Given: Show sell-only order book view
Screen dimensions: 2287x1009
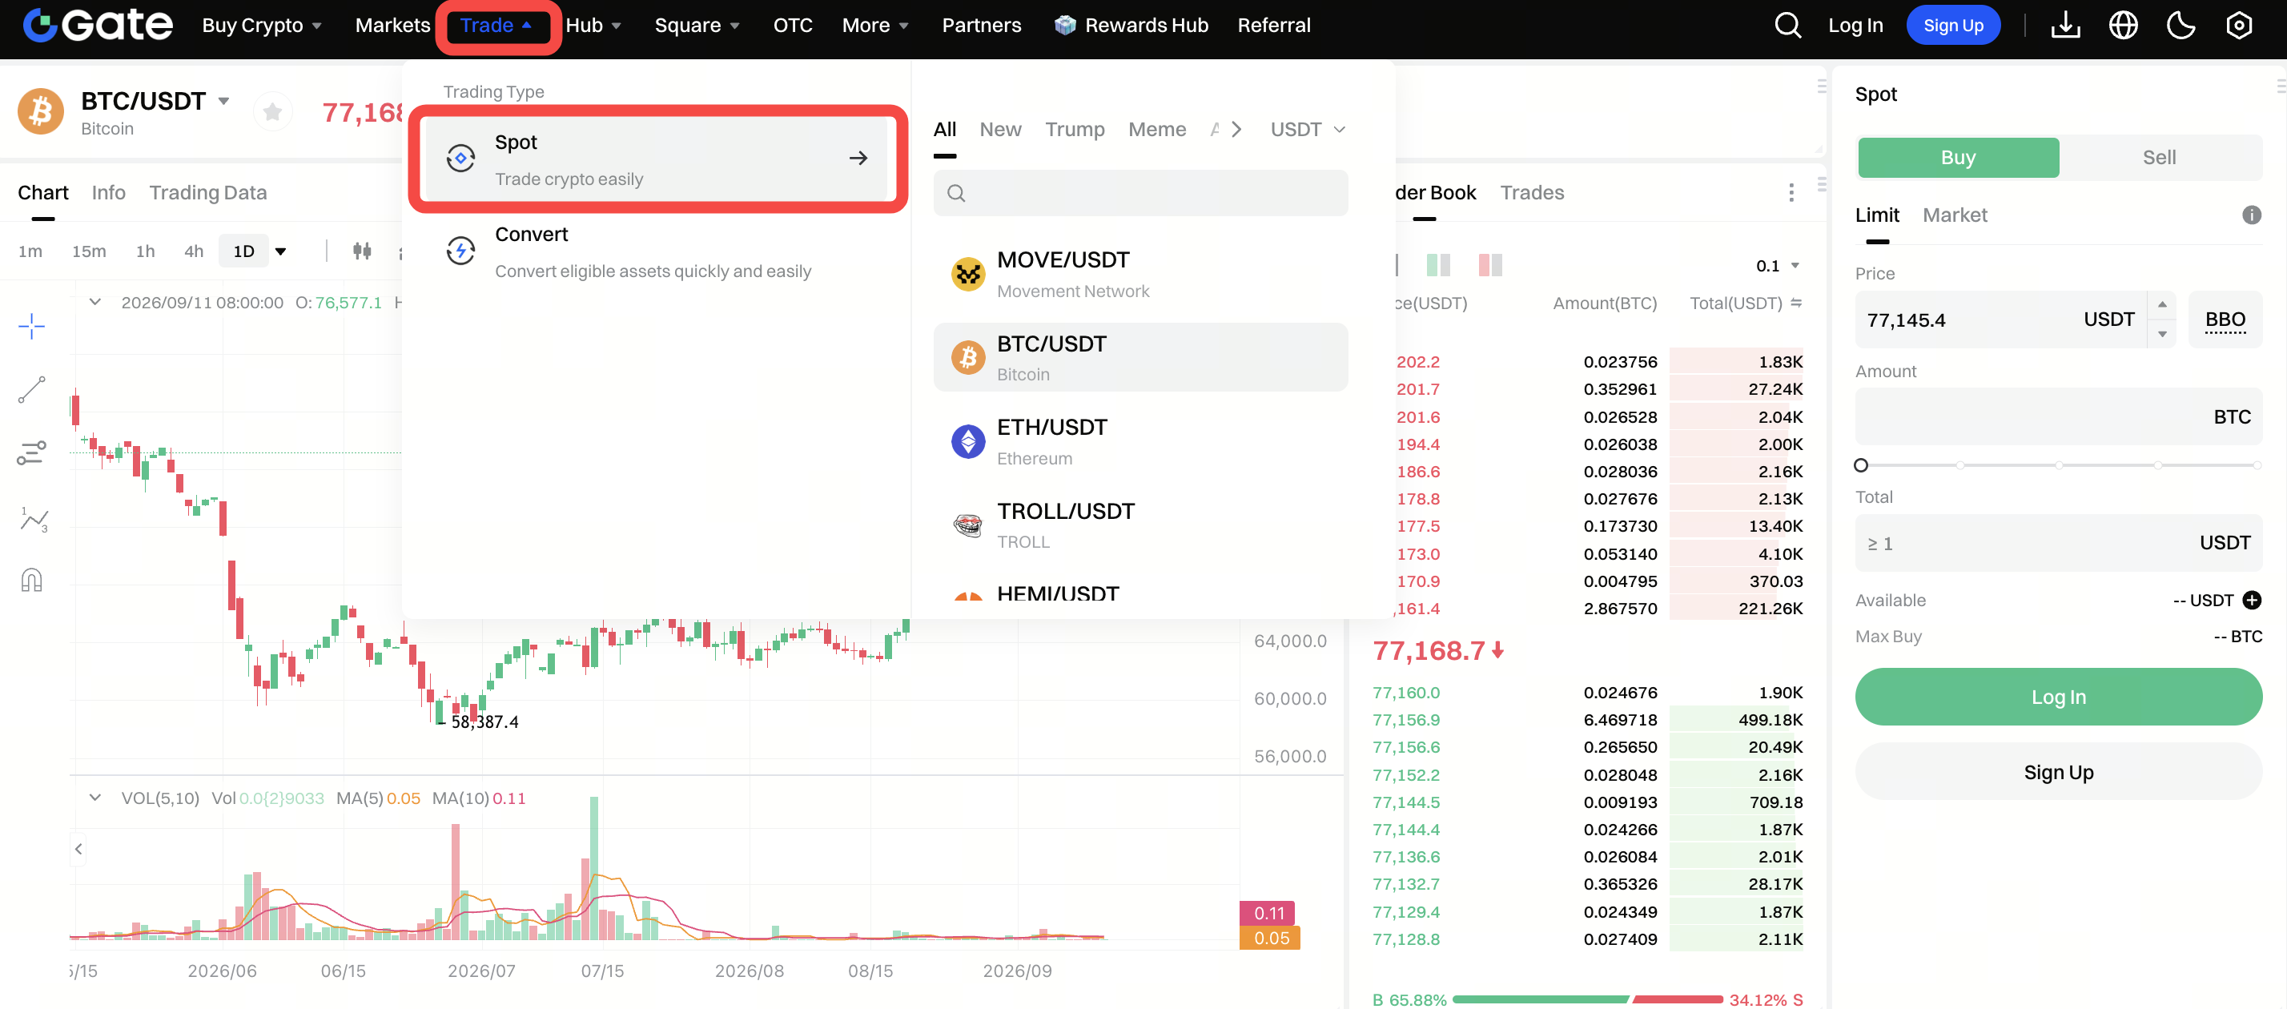Looking at the screenshot, I should (x=1491, y=265).
